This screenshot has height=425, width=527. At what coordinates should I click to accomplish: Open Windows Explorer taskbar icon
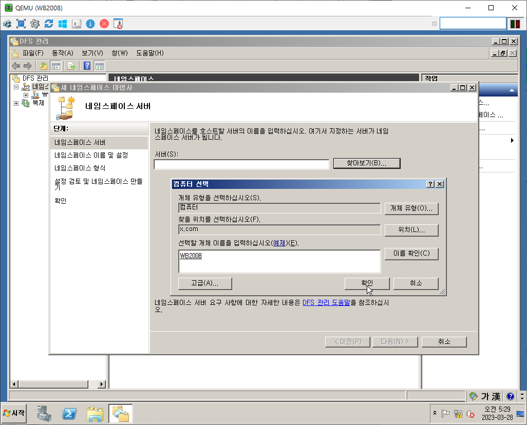(x=95, y=414)
